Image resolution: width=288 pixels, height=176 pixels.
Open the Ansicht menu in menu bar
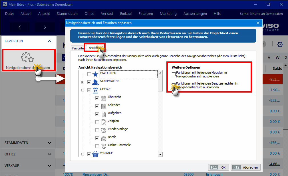pyautogui.click(x=44, y=14)
